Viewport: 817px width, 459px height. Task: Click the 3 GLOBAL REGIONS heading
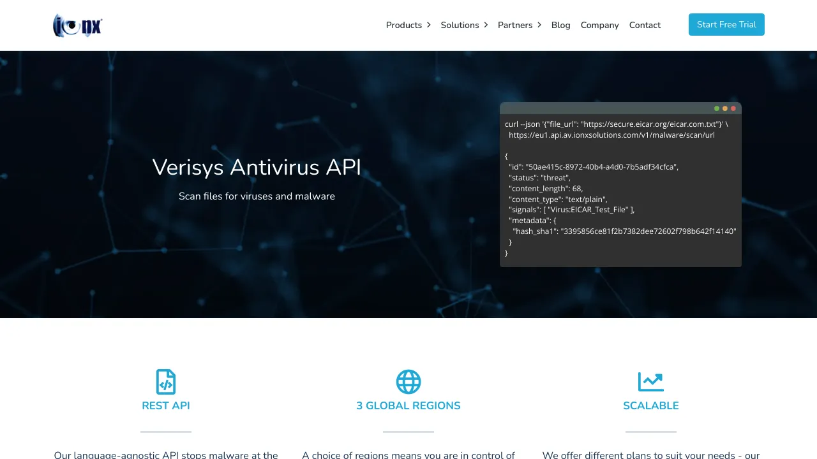click(408, 405)
